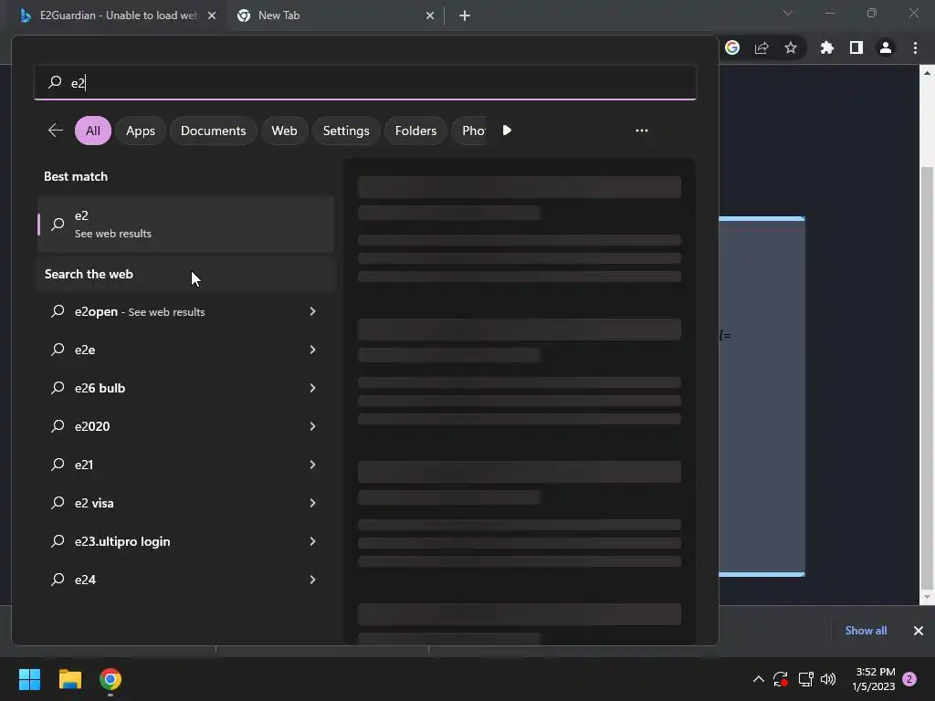
Task: Open the Windows Start menu
Action: [29, 679]
